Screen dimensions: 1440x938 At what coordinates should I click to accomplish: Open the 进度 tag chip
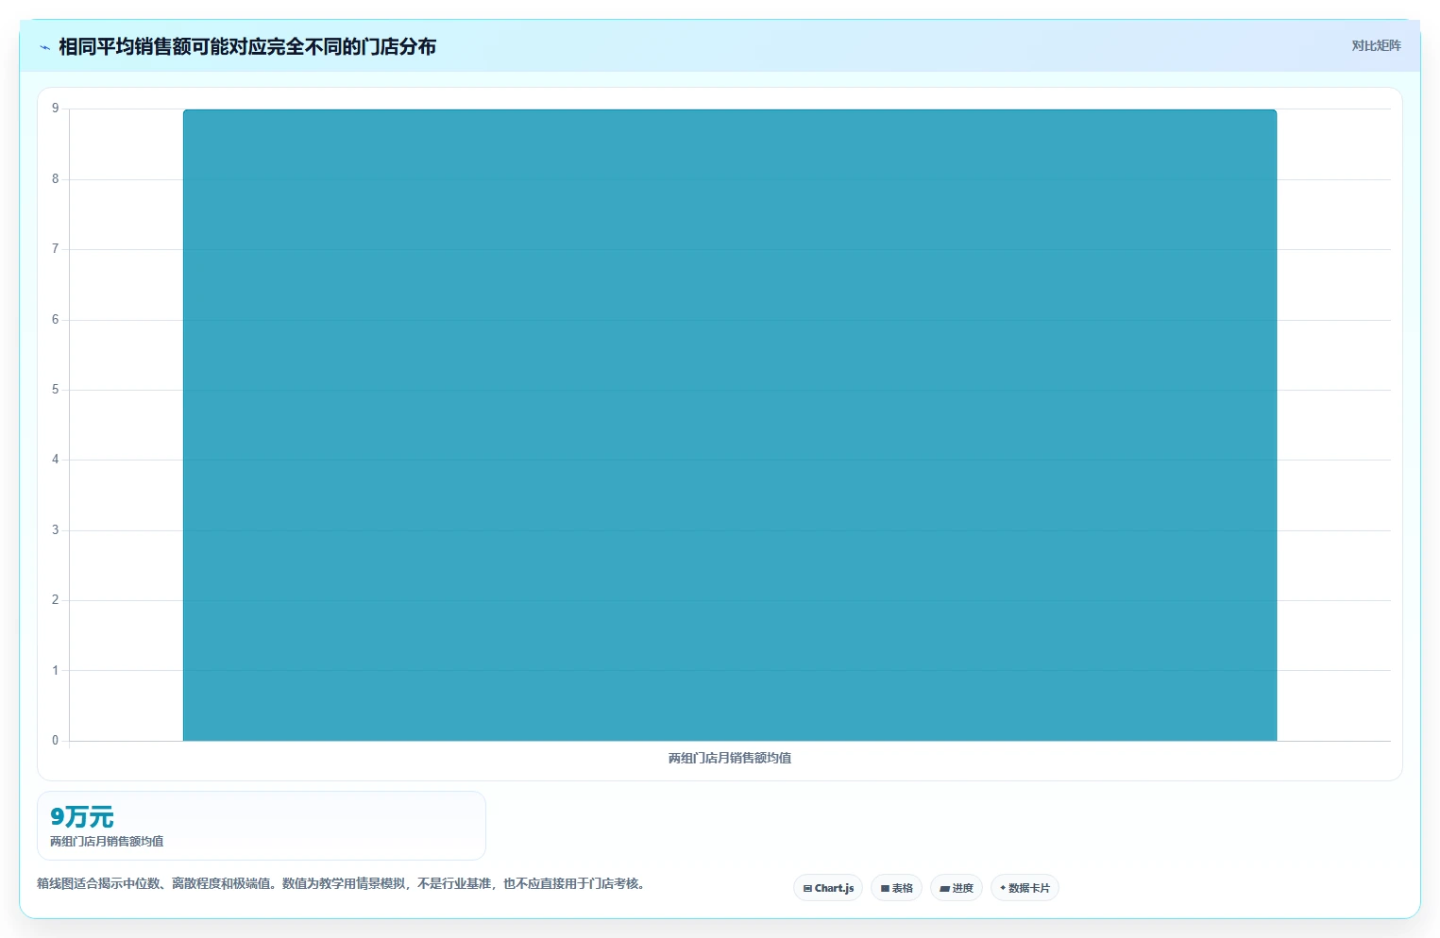click(957, 888)
